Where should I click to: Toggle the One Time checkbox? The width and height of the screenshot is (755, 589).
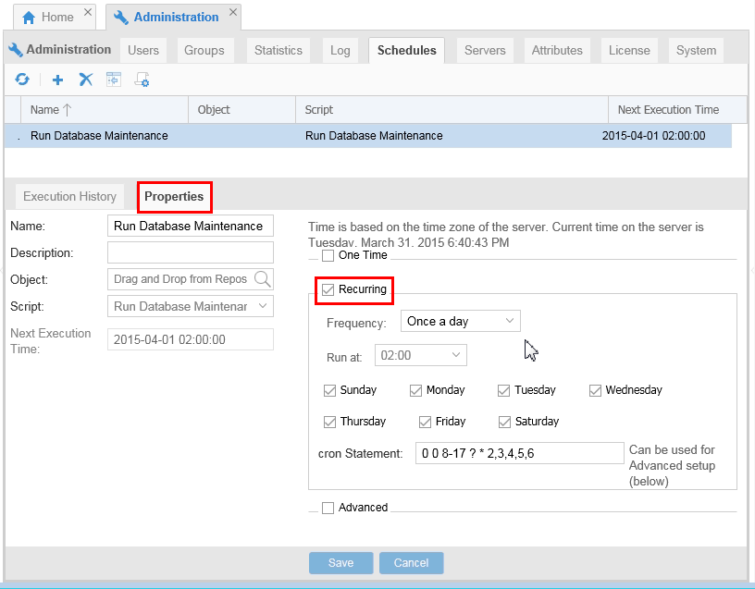[x=328, y=255]
